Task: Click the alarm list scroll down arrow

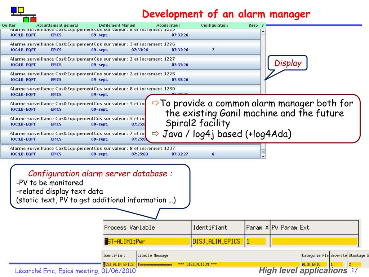Action: click(263, 157)
